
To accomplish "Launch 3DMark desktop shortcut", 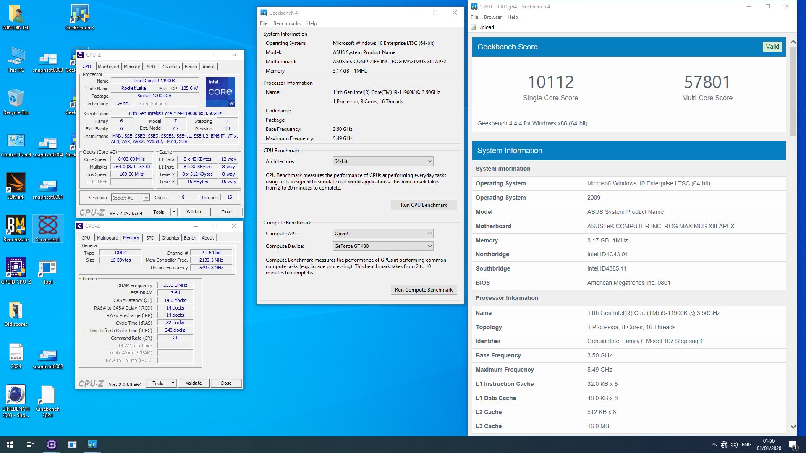I will coord(16,187).
